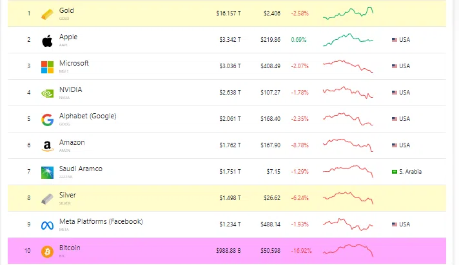View the Gold price trend sparkline
The width and height of the screenshot is (459, 265).
348,12
